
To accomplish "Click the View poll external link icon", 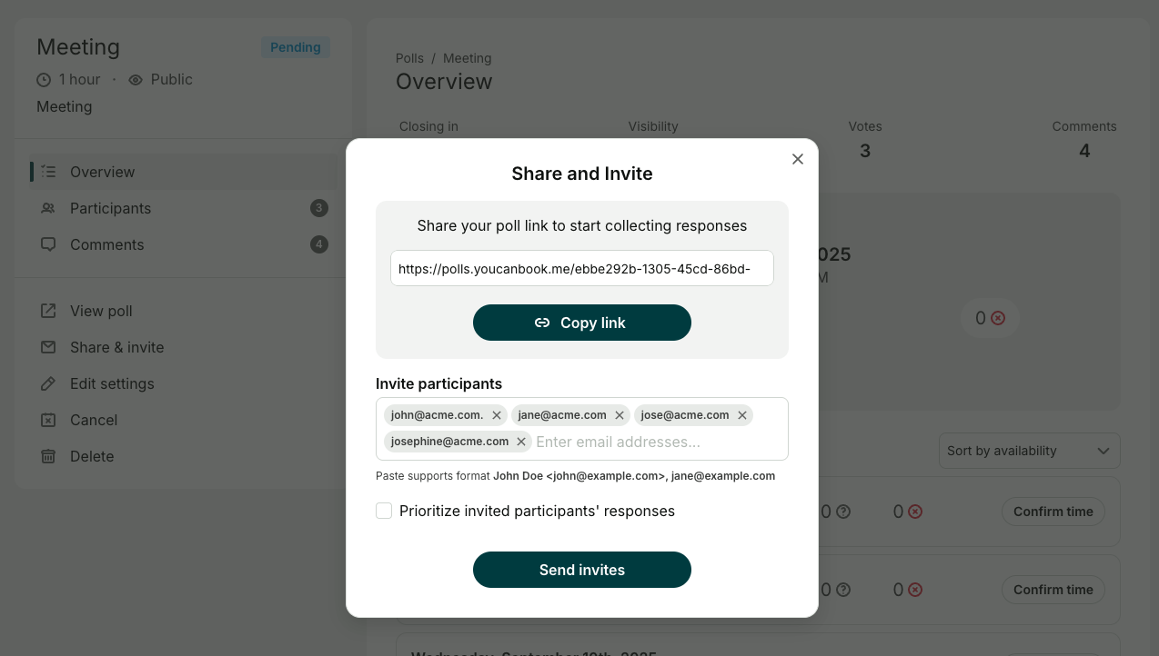I will [48, 311].
